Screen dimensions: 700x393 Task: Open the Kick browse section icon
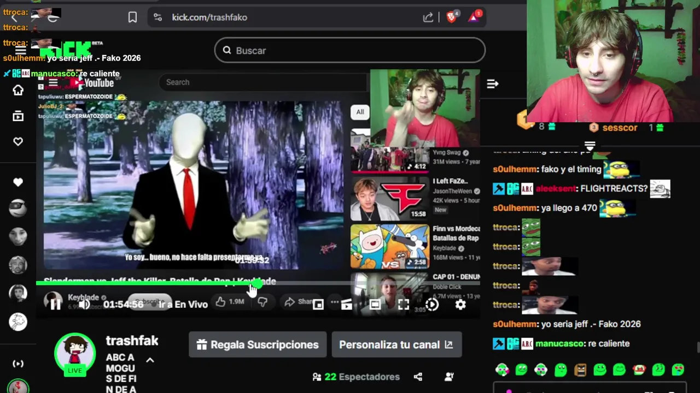pos(18,116)
